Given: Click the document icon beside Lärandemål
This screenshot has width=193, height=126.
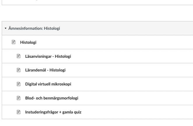Looking at the screenshot, I should (19, 70).
